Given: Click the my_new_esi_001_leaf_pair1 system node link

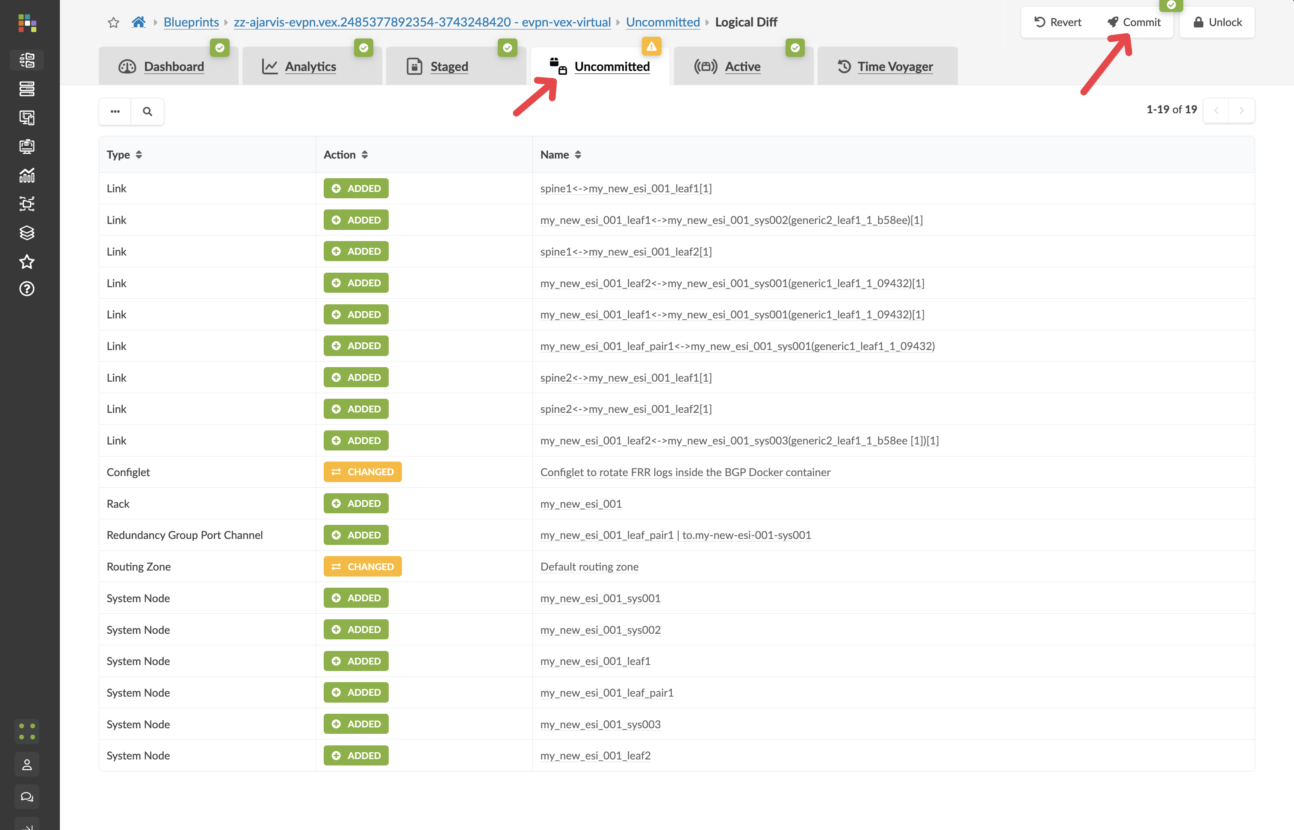Looking at the screenshot, I should point(606,692).
